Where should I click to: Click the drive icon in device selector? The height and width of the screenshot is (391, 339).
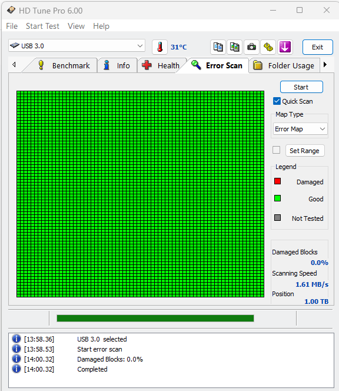point(15,45)
